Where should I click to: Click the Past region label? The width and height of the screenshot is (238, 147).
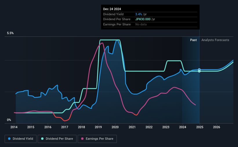193,40
